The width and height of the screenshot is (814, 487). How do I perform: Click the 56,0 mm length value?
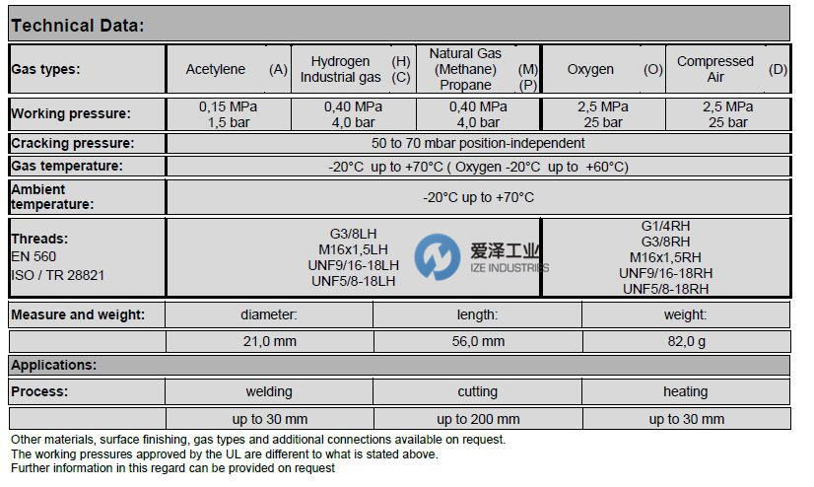pos(477,341)
